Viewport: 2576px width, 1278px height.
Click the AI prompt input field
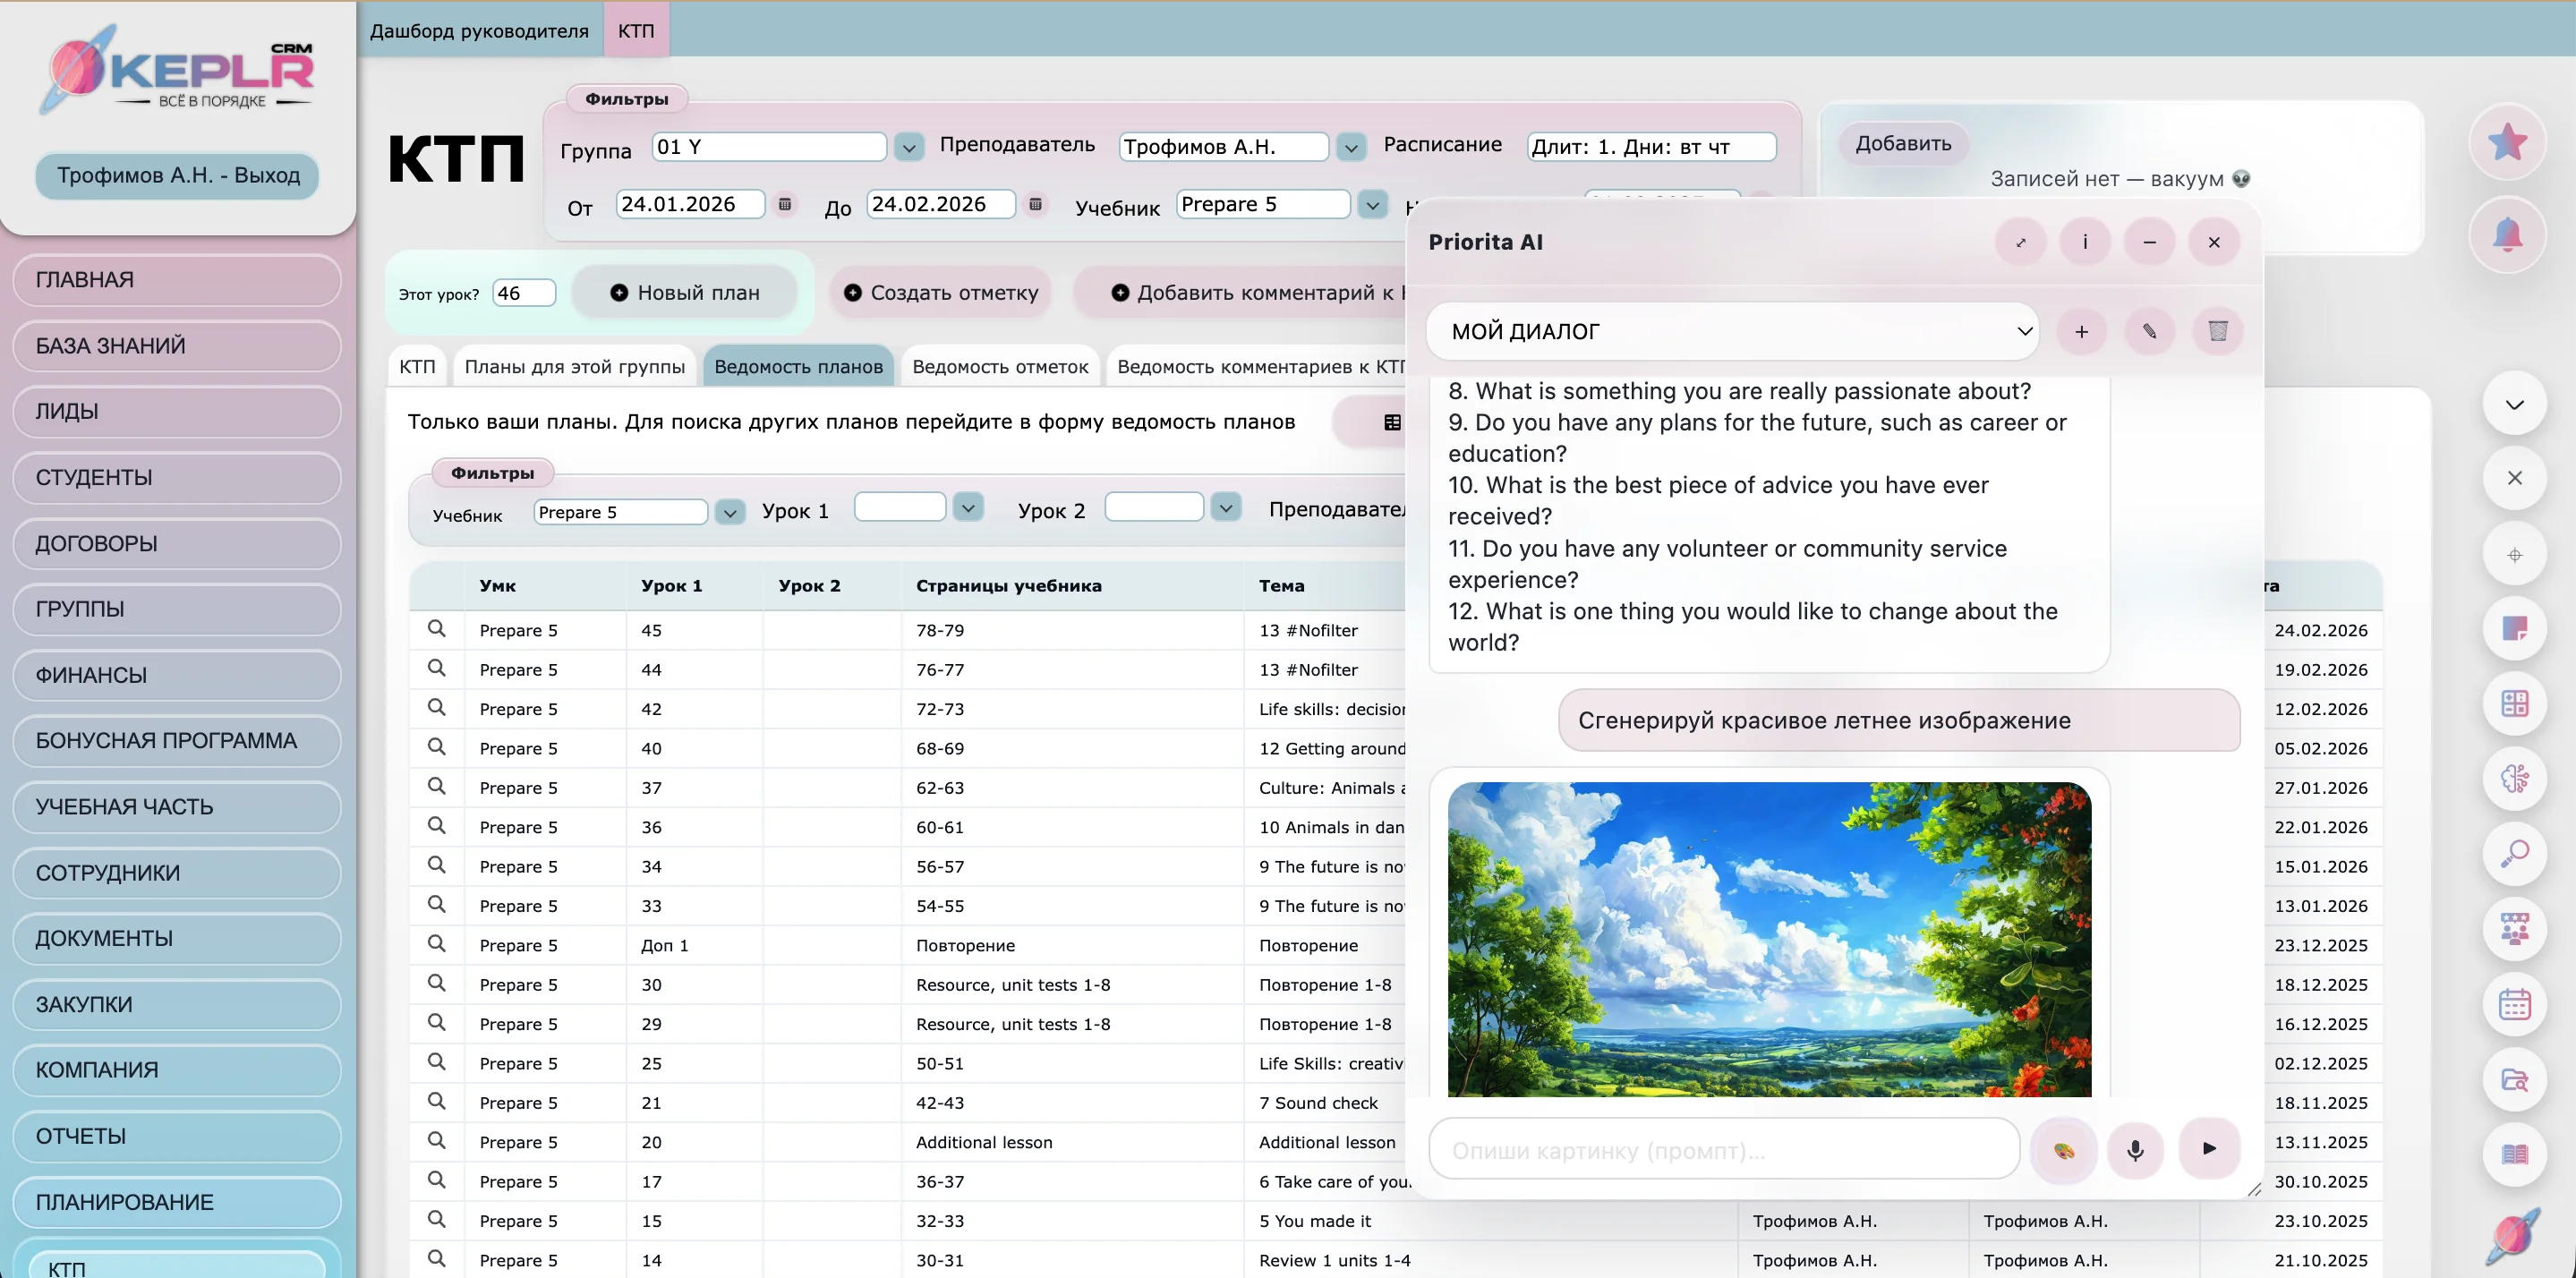(x=1723, y=1150)
